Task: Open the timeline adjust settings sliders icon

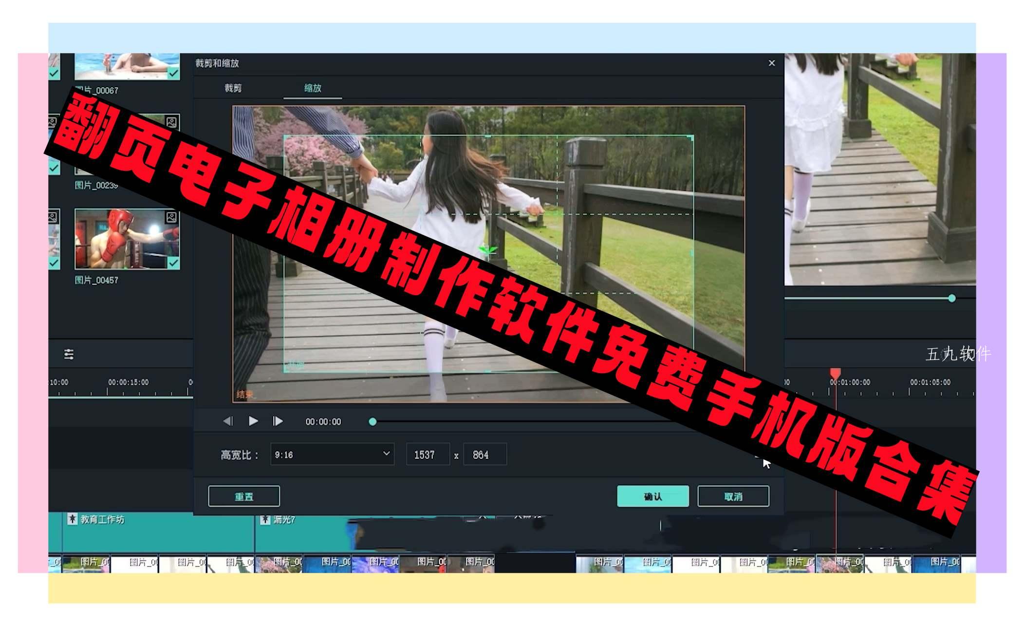Action: [x=69, y=354]
